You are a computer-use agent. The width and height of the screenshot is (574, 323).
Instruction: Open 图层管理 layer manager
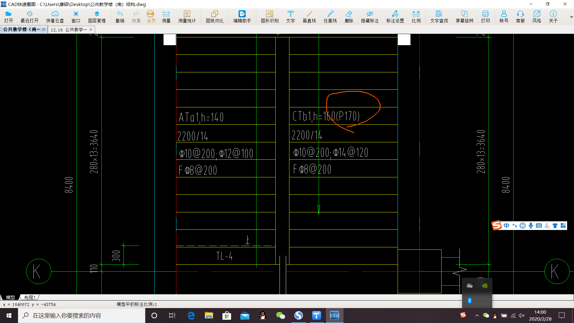[97, 17]
